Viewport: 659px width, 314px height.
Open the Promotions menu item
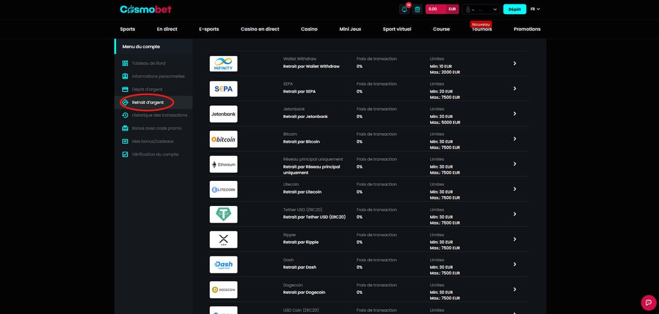click(x=527, y=29)
